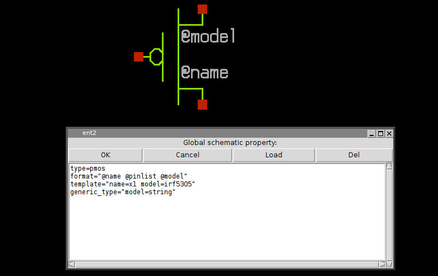Click the format="@name @pinlist @model" line
This screenshot has width=438, height=276.
(128, 176)
